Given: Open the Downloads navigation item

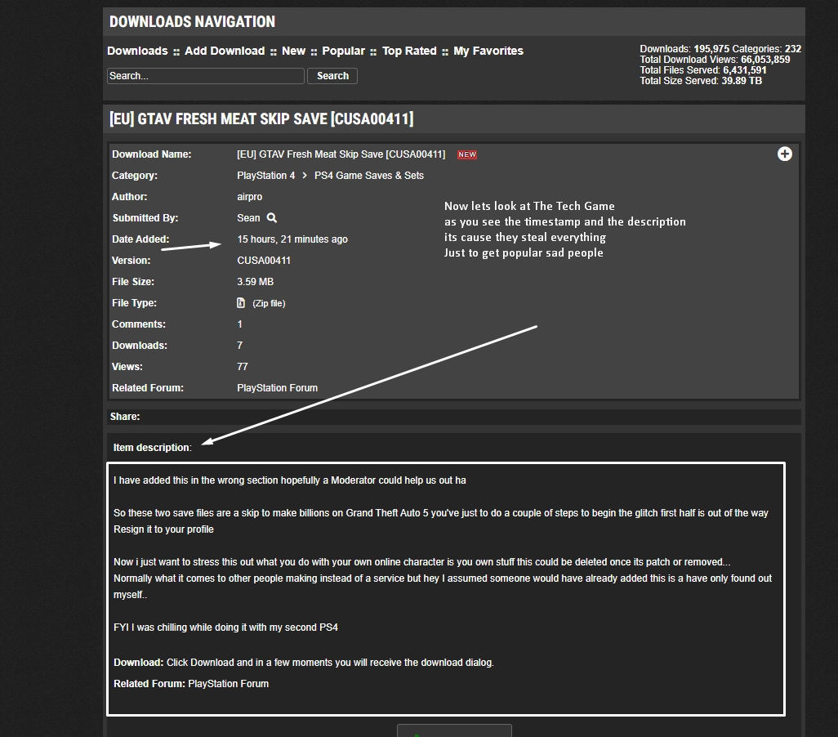Looking at the screenshot, I should (136, 51).
